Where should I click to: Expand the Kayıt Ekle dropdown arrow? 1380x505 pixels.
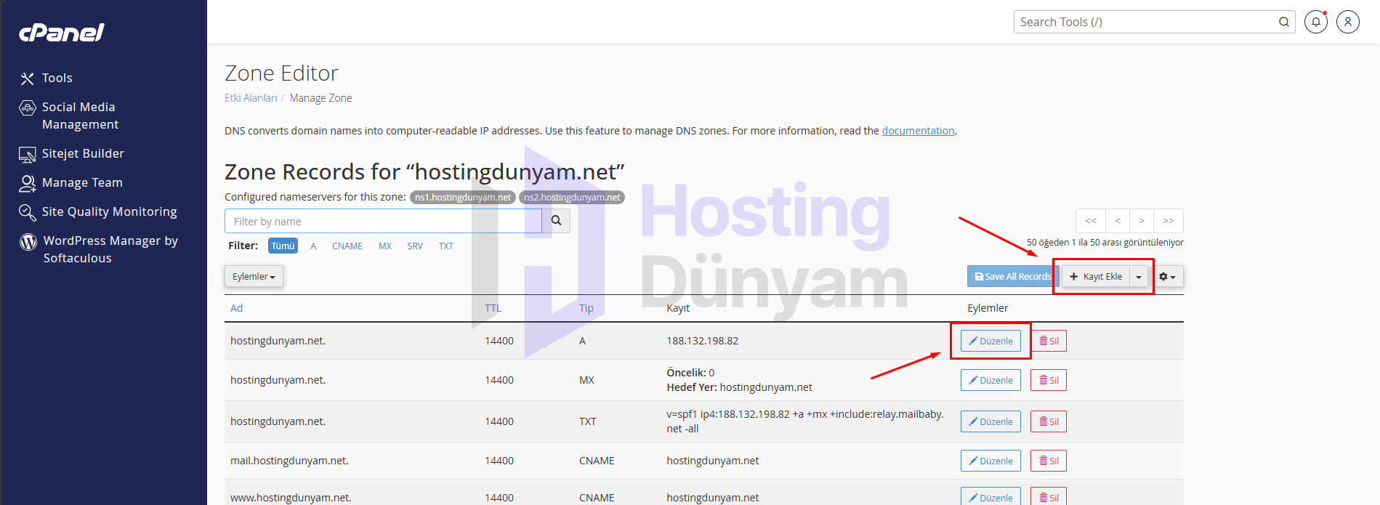tap(1139, 276)
